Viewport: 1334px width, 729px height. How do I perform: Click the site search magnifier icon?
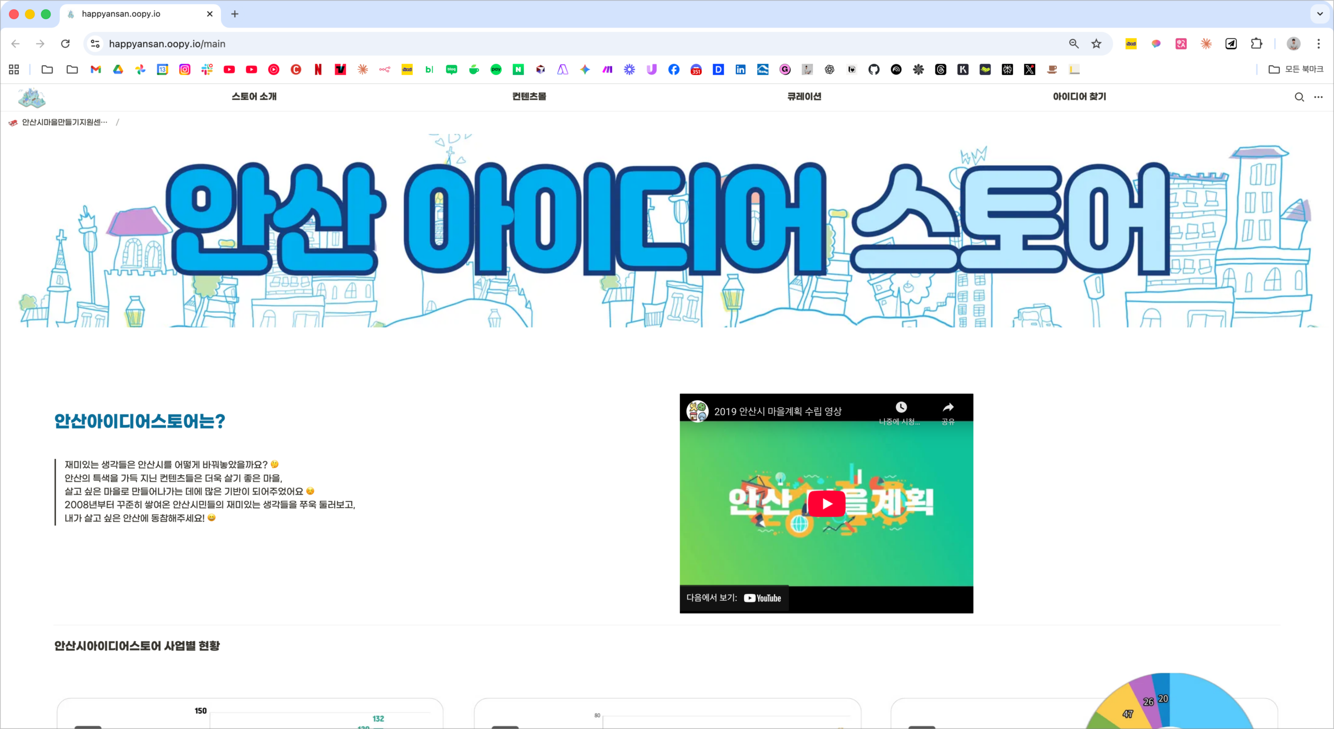click(x=1299, y=97)
